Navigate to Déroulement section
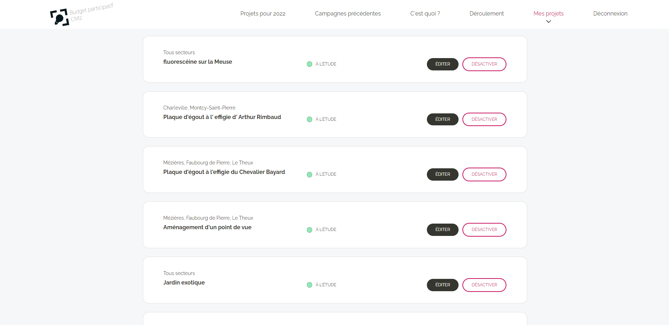Screen dimensions: 669x325 pyautogui.click(x=486, y=13)
